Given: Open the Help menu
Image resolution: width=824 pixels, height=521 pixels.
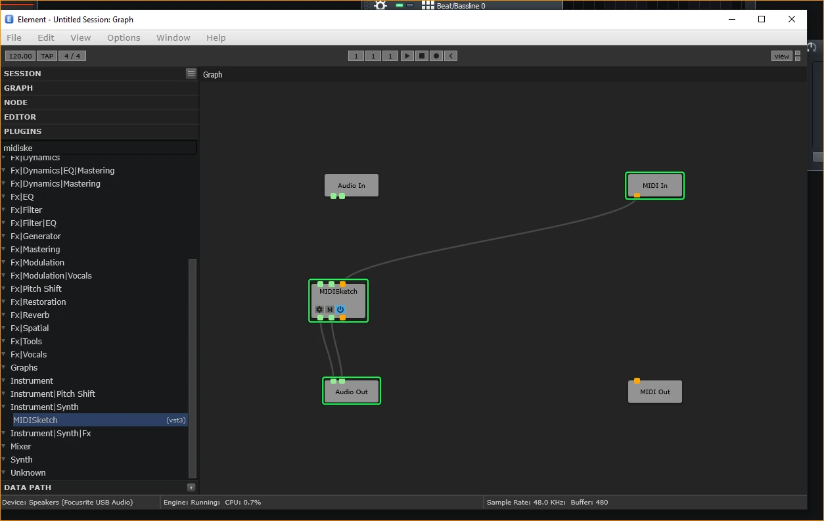Looking at the screenshot, I should click(x=216, y=37).
